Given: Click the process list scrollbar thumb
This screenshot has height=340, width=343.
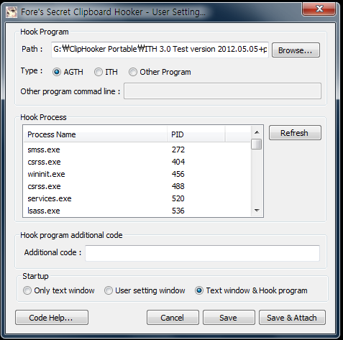Looking at the screenshot, I should (257, 144).
